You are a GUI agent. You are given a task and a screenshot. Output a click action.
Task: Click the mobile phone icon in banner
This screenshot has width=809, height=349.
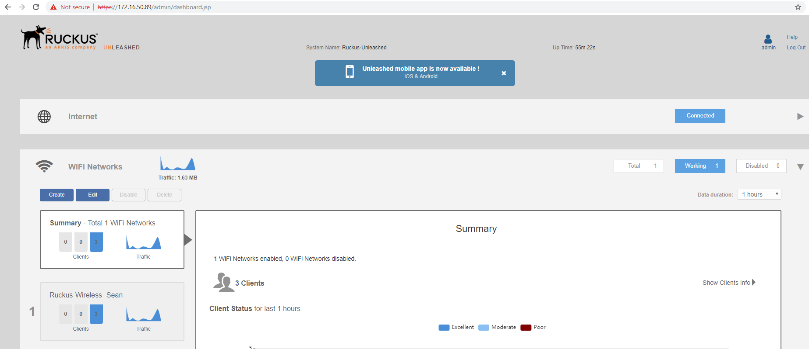click(x=350, y=72)
